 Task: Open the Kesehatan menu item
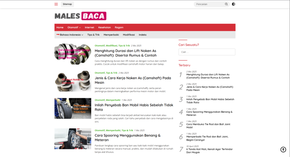point(105,28)
